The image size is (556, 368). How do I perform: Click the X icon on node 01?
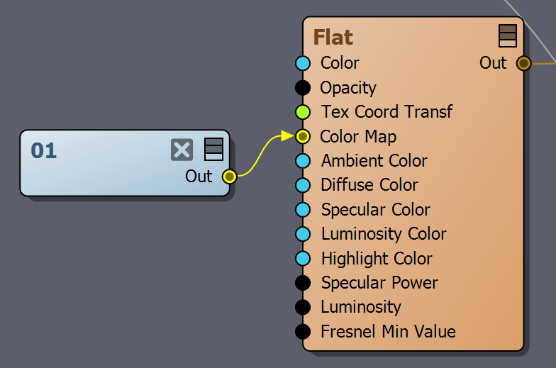[x=182, y=150]
